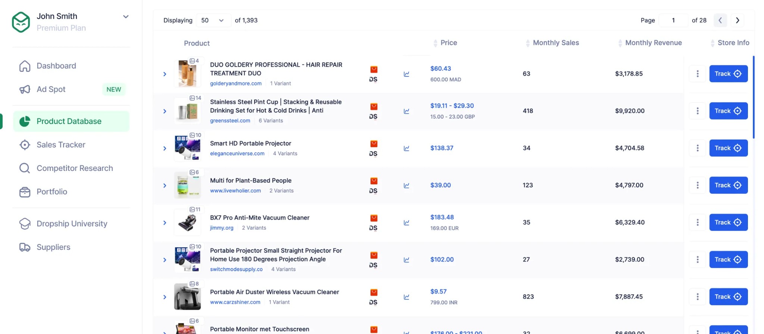The height and width of the screenshot is (334, 764).
Task: Open the Displaying 50 rows dropdown
Action: coord(212,20)
